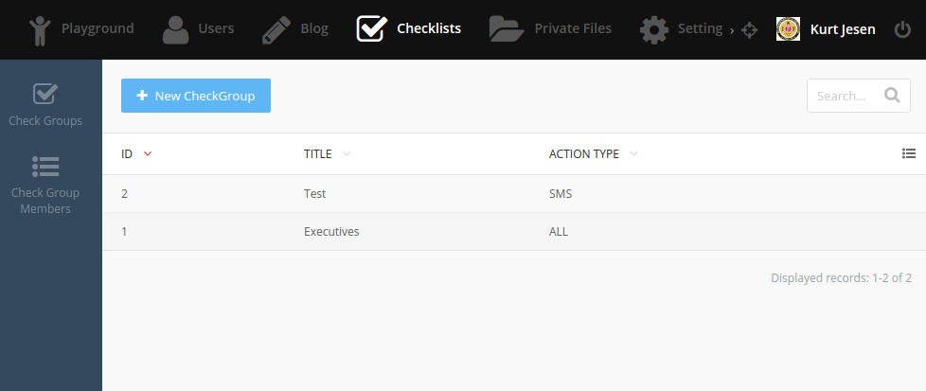Click the Displayed records count text
Viewport: 926px width, 391px height.
tap(841, 277)
